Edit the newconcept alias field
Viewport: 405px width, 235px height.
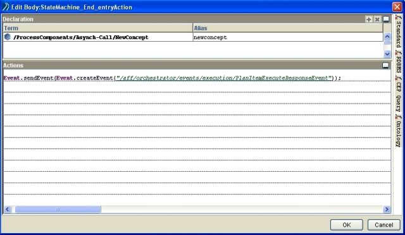pyautogui.click(x=288, y=37)
